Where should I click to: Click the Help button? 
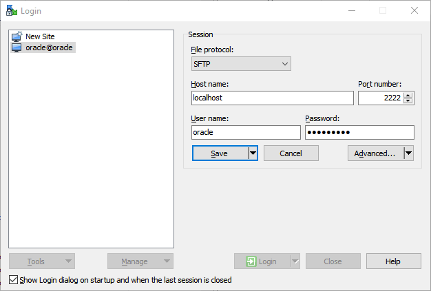(394, 261)
